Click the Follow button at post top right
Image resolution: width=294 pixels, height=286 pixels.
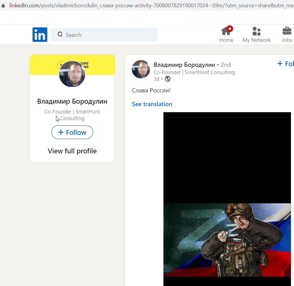[285, 64]
